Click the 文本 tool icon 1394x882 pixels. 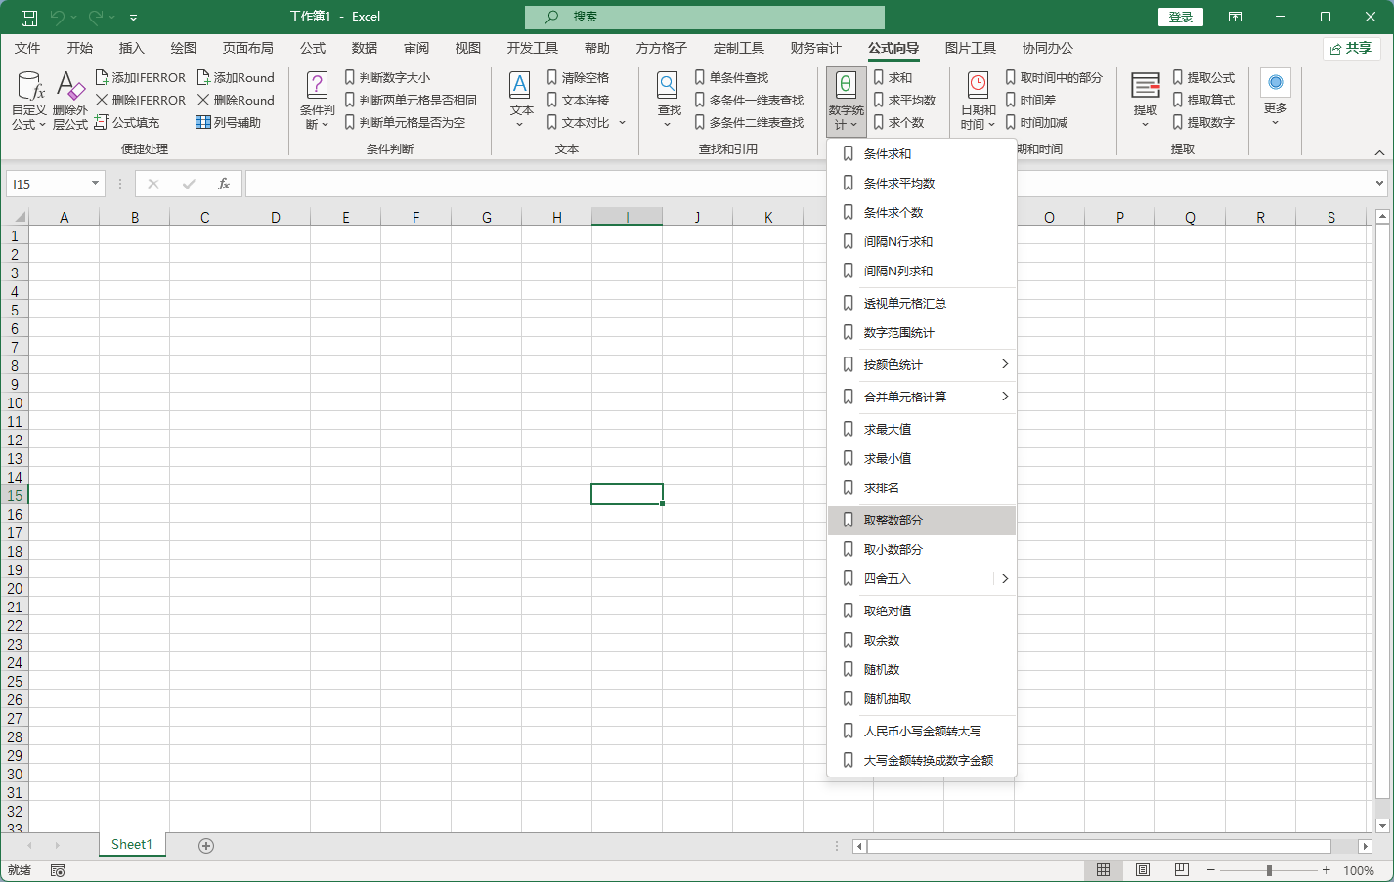coord(521,88)
